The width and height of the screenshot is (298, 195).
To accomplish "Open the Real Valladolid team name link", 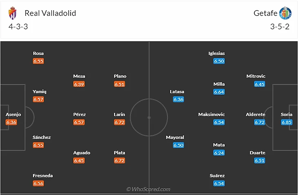I will 50,13.
